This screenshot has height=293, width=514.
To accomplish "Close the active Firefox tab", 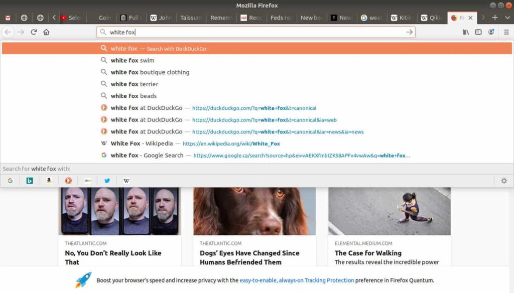I will pyautogui.click(x=470, y=18).
